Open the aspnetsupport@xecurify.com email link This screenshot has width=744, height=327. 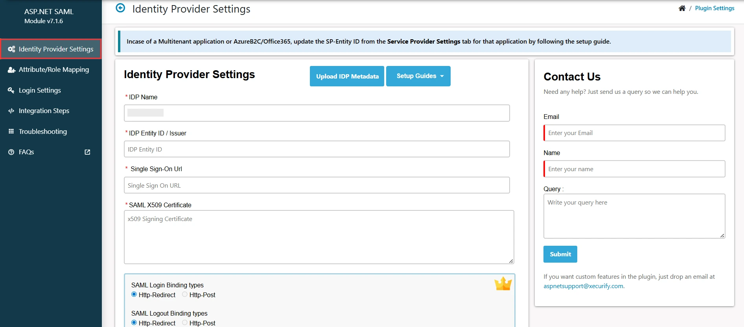(x=583, y=286)
